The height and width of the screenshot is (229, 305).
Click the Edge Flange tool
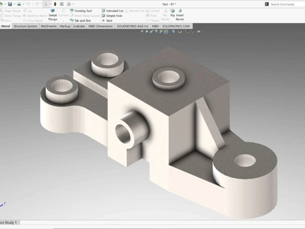point(10,11)
